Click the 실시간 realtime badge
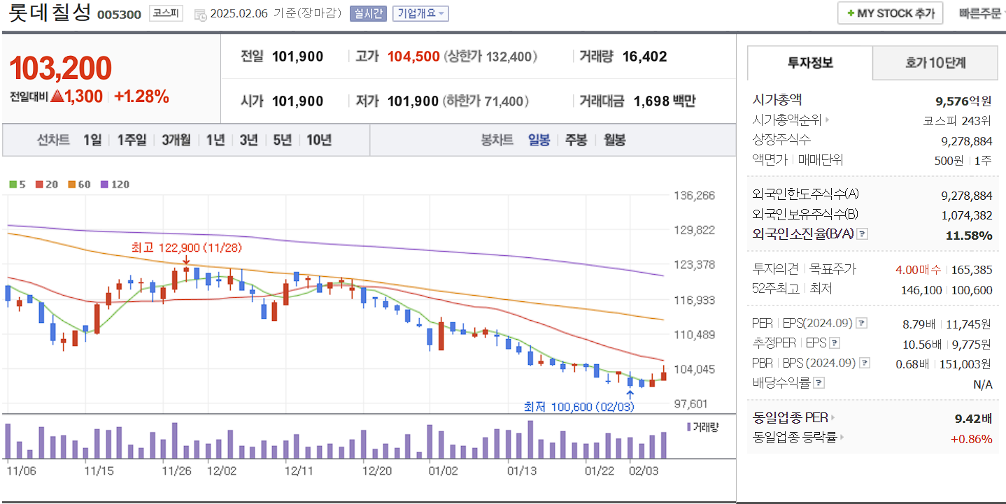1006x504 pixels. pyautogui.click(x=367, y=13)
